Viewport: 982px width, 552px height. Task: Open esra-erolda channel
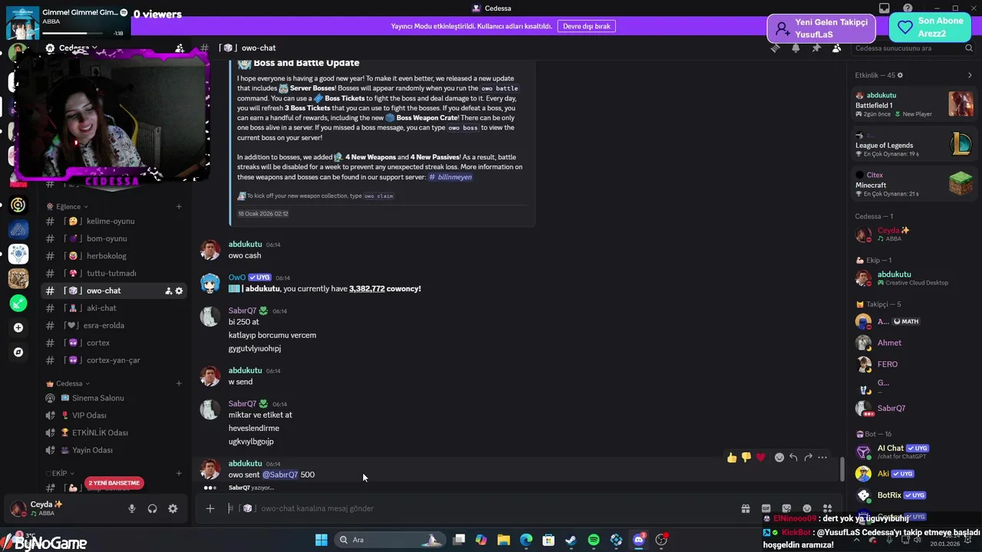point(114,326)
